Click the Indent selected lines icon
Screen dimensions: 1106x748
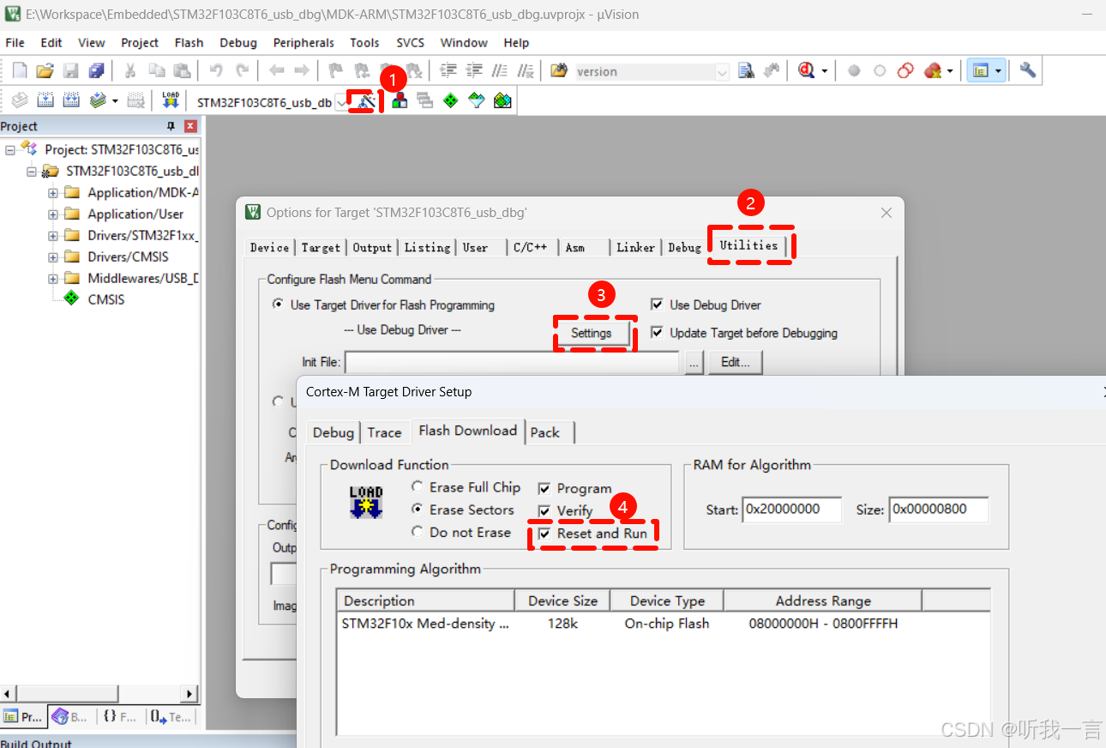448,71
